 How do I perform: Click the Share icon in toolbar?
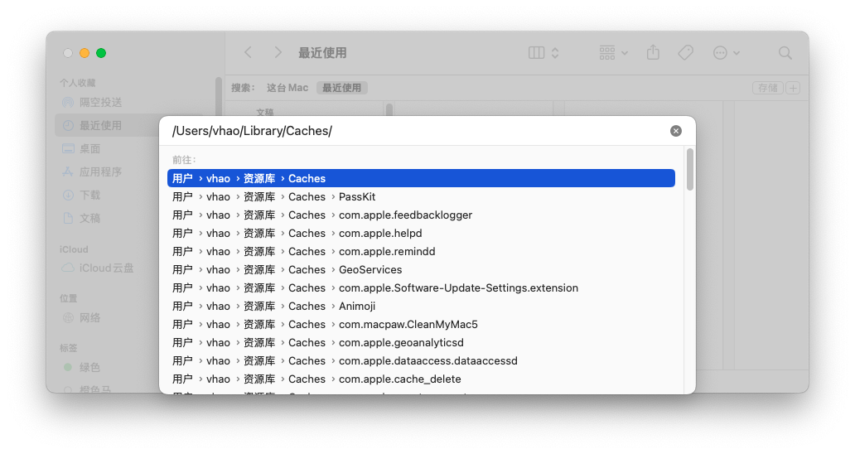(x=653, y=53)
